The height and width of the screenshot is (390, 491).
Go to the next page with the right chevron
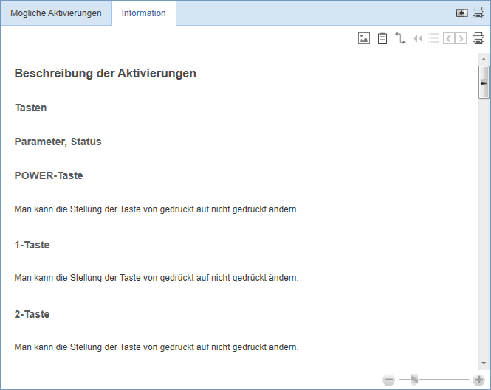[x=461, y=38]
